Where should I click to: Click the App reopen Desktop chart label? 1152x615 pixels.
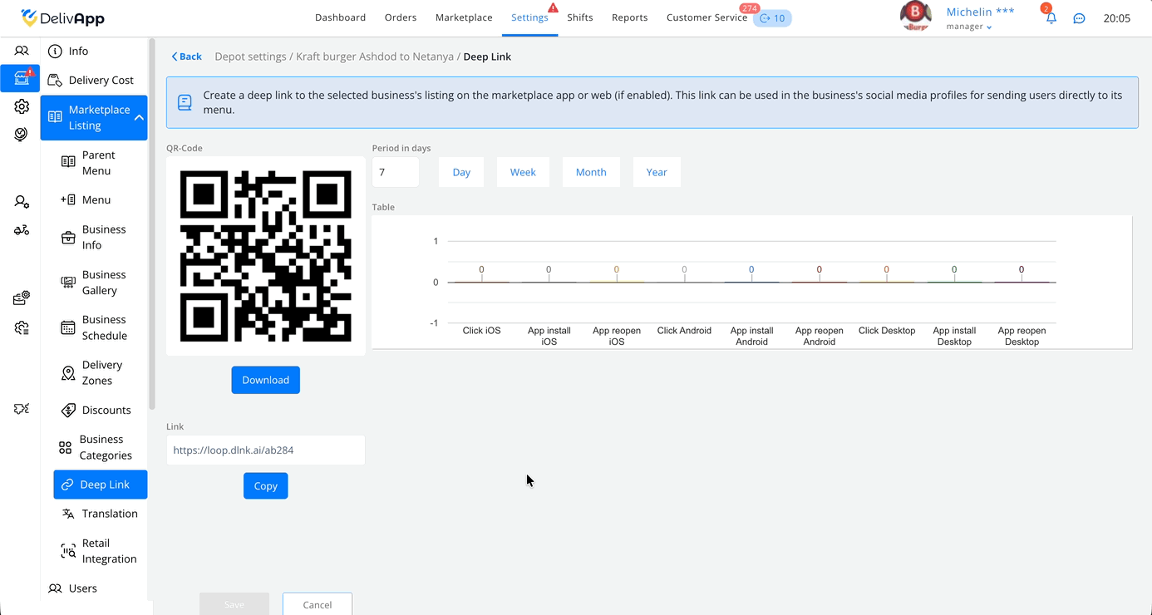click(x=1022, y=336)
